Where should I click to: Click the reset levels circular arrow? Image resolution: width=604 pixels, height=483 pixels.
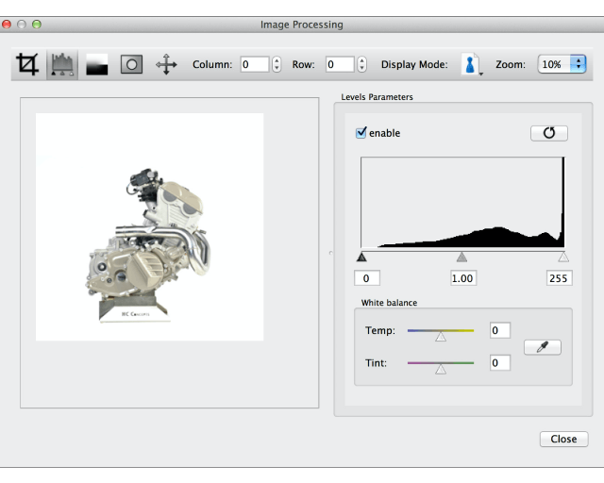(548, 133)
